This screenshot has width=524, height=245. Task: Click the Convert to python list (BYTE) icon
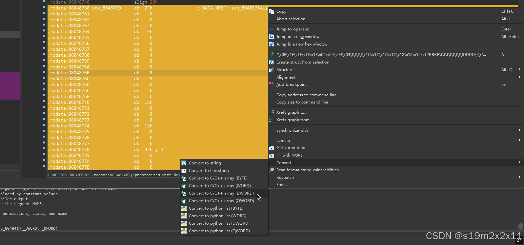184,208
